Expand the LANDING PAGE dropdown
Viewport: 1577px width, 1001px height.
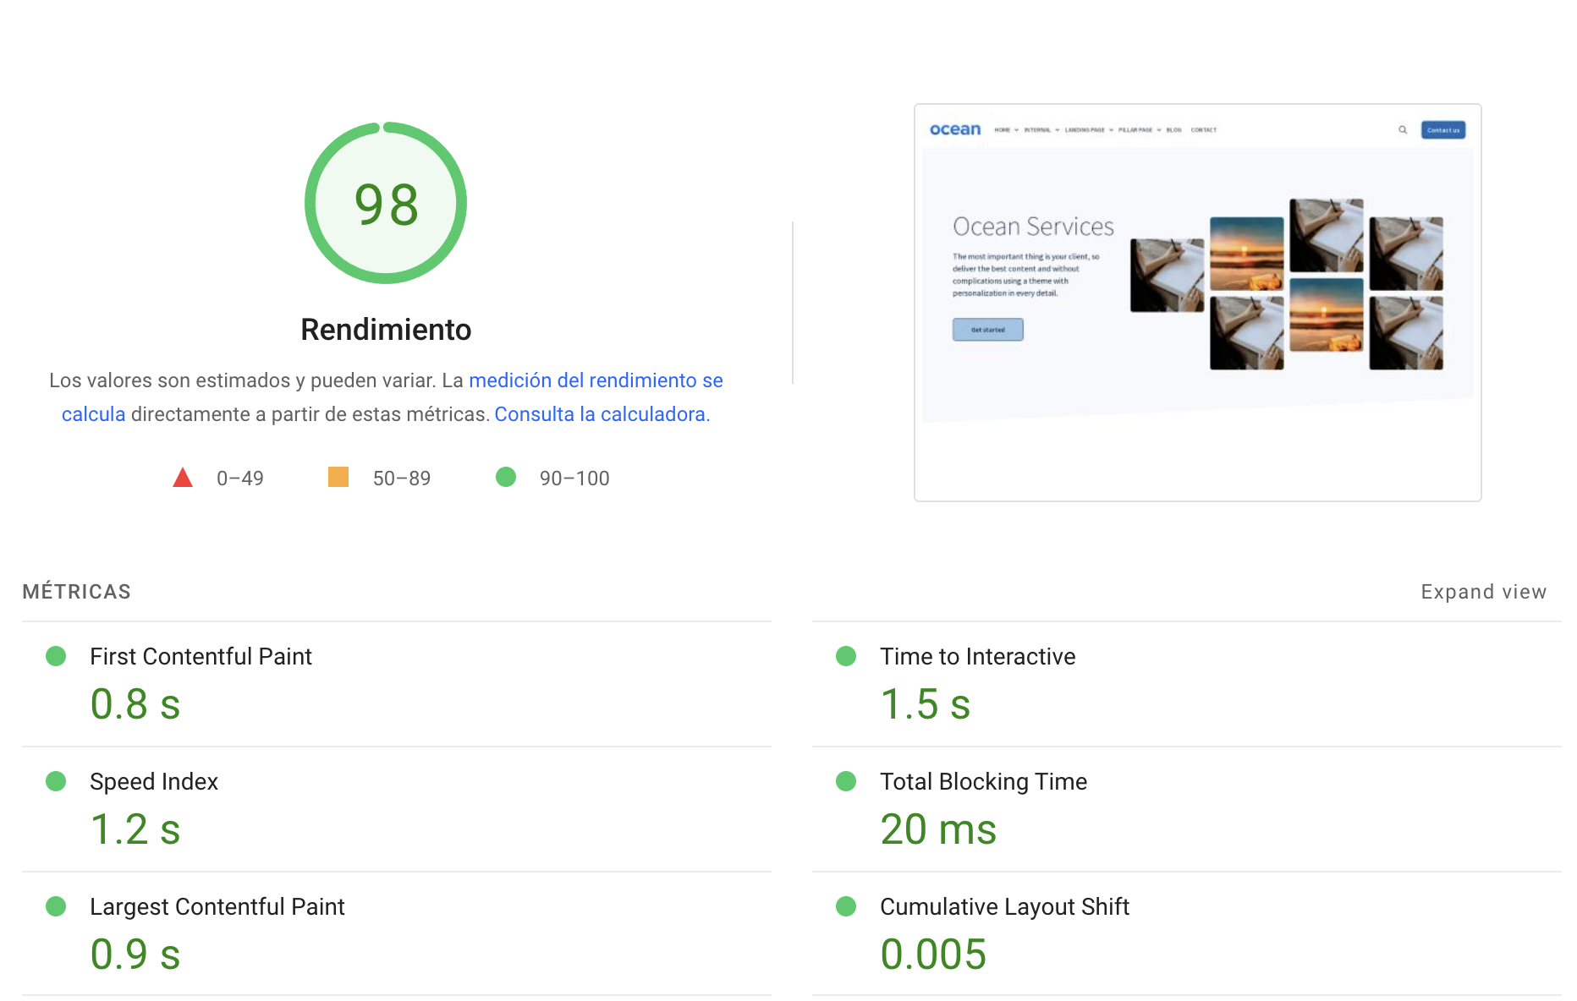coord(1084,129)
